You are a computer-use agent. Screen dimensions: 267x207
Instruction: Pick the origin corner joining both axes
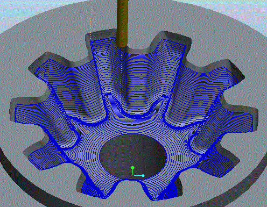coord(133,175)
